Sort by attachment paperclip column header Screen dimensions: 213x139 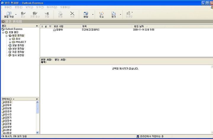46,27
